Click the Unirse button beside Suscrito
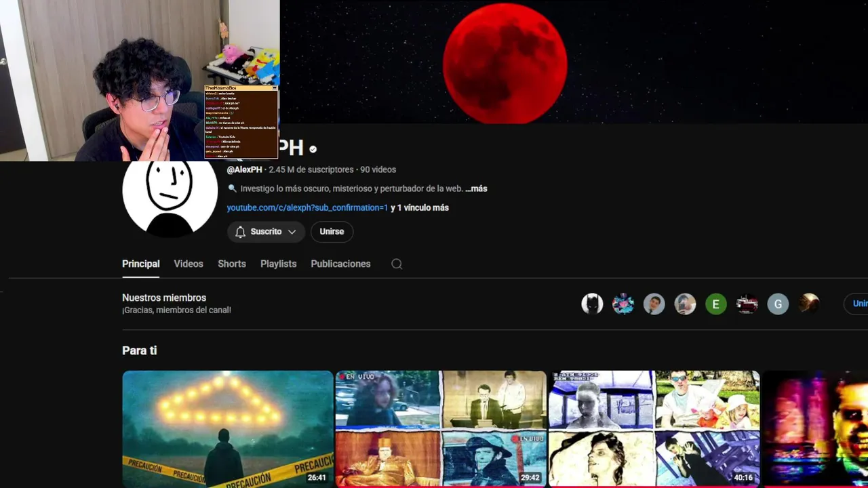This screenshot has height=488, width=868. pyautogui.click(x=332, y=232)
